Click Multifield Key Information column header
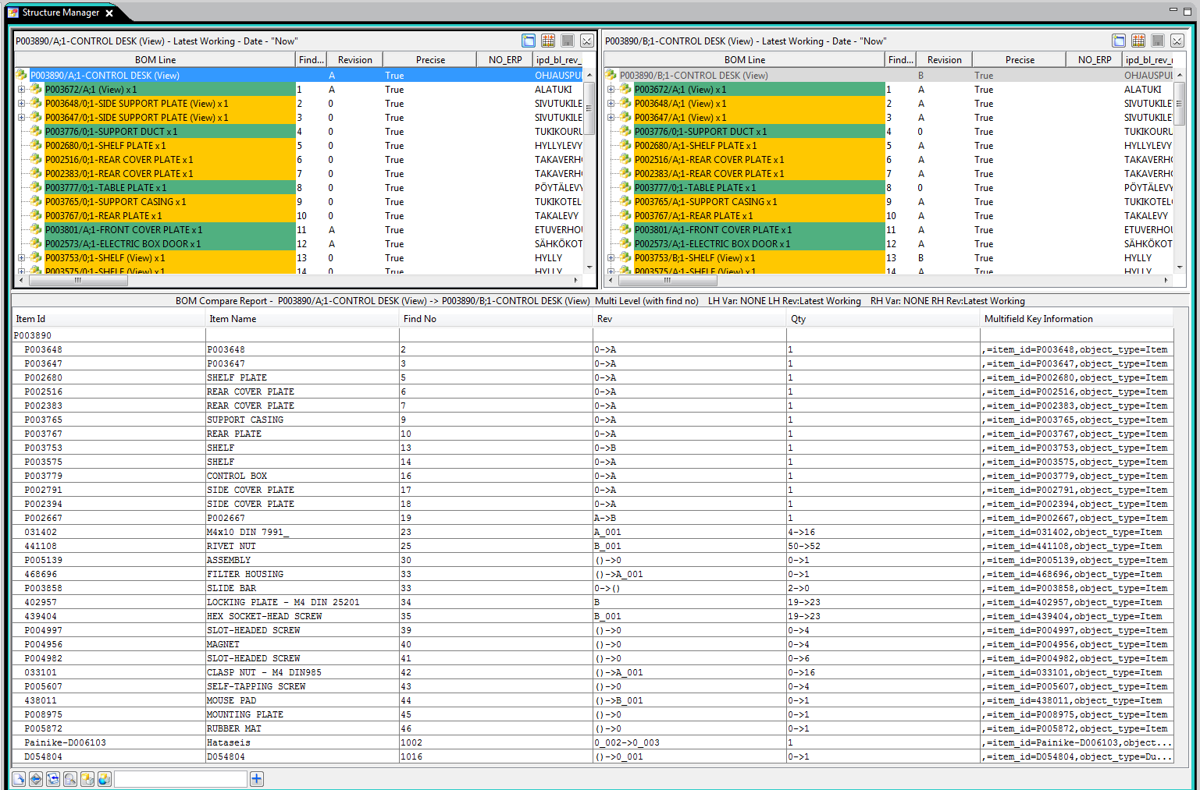The image size is (1200, 790). [1077, 318]
